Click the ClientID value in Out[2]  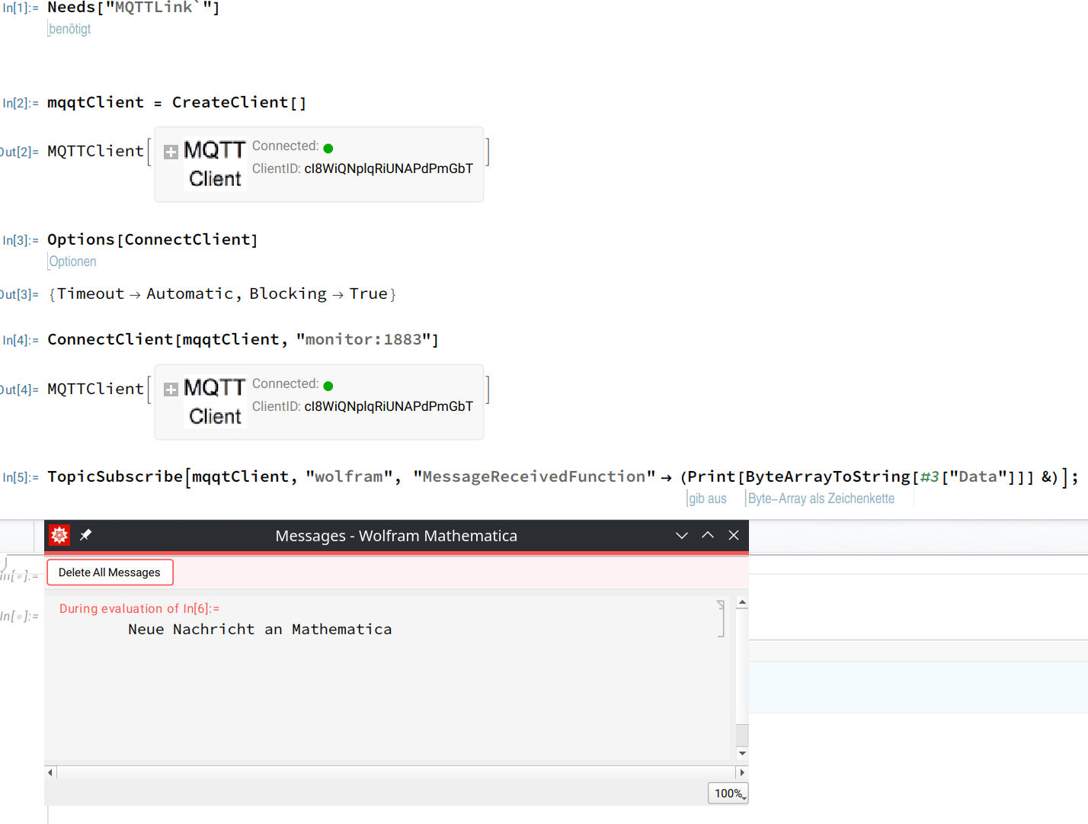(x=389, y=168)
